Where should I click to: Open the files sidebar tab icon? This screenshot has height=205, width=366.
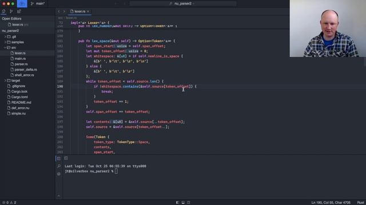tap(4, 11)
